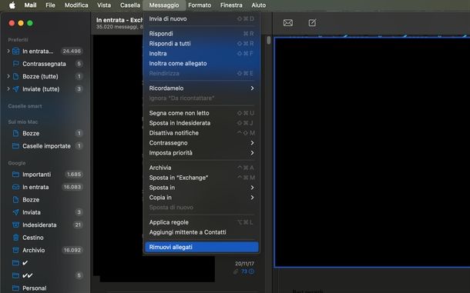Open the Contrassegno submenu
The image size is (470, 293).
coord(201,143)
